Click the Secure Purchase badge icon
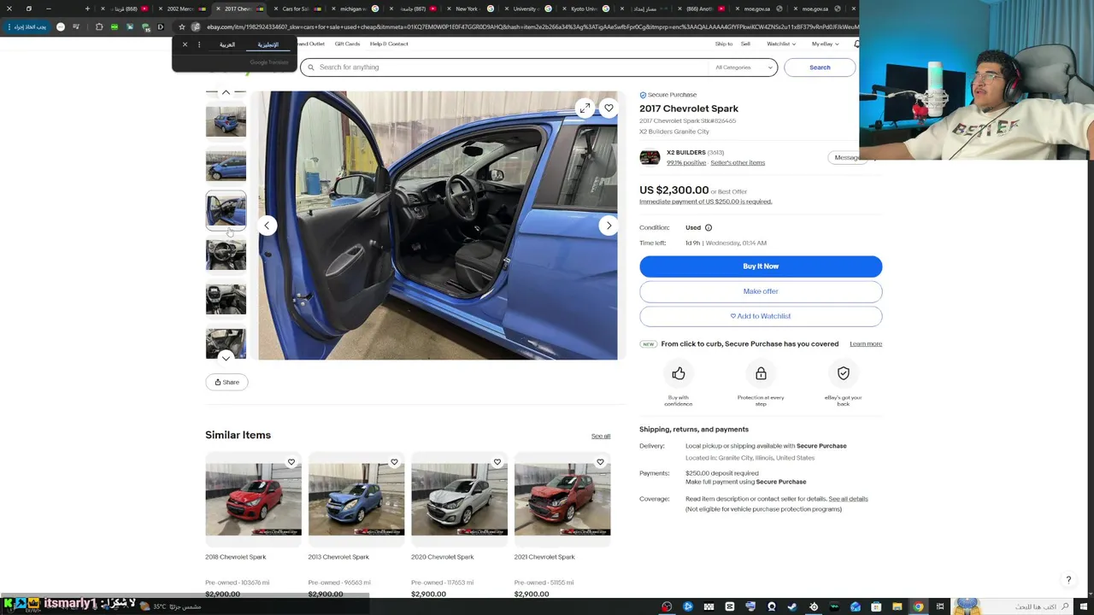1094x615 pixels. tap(643, 95)
